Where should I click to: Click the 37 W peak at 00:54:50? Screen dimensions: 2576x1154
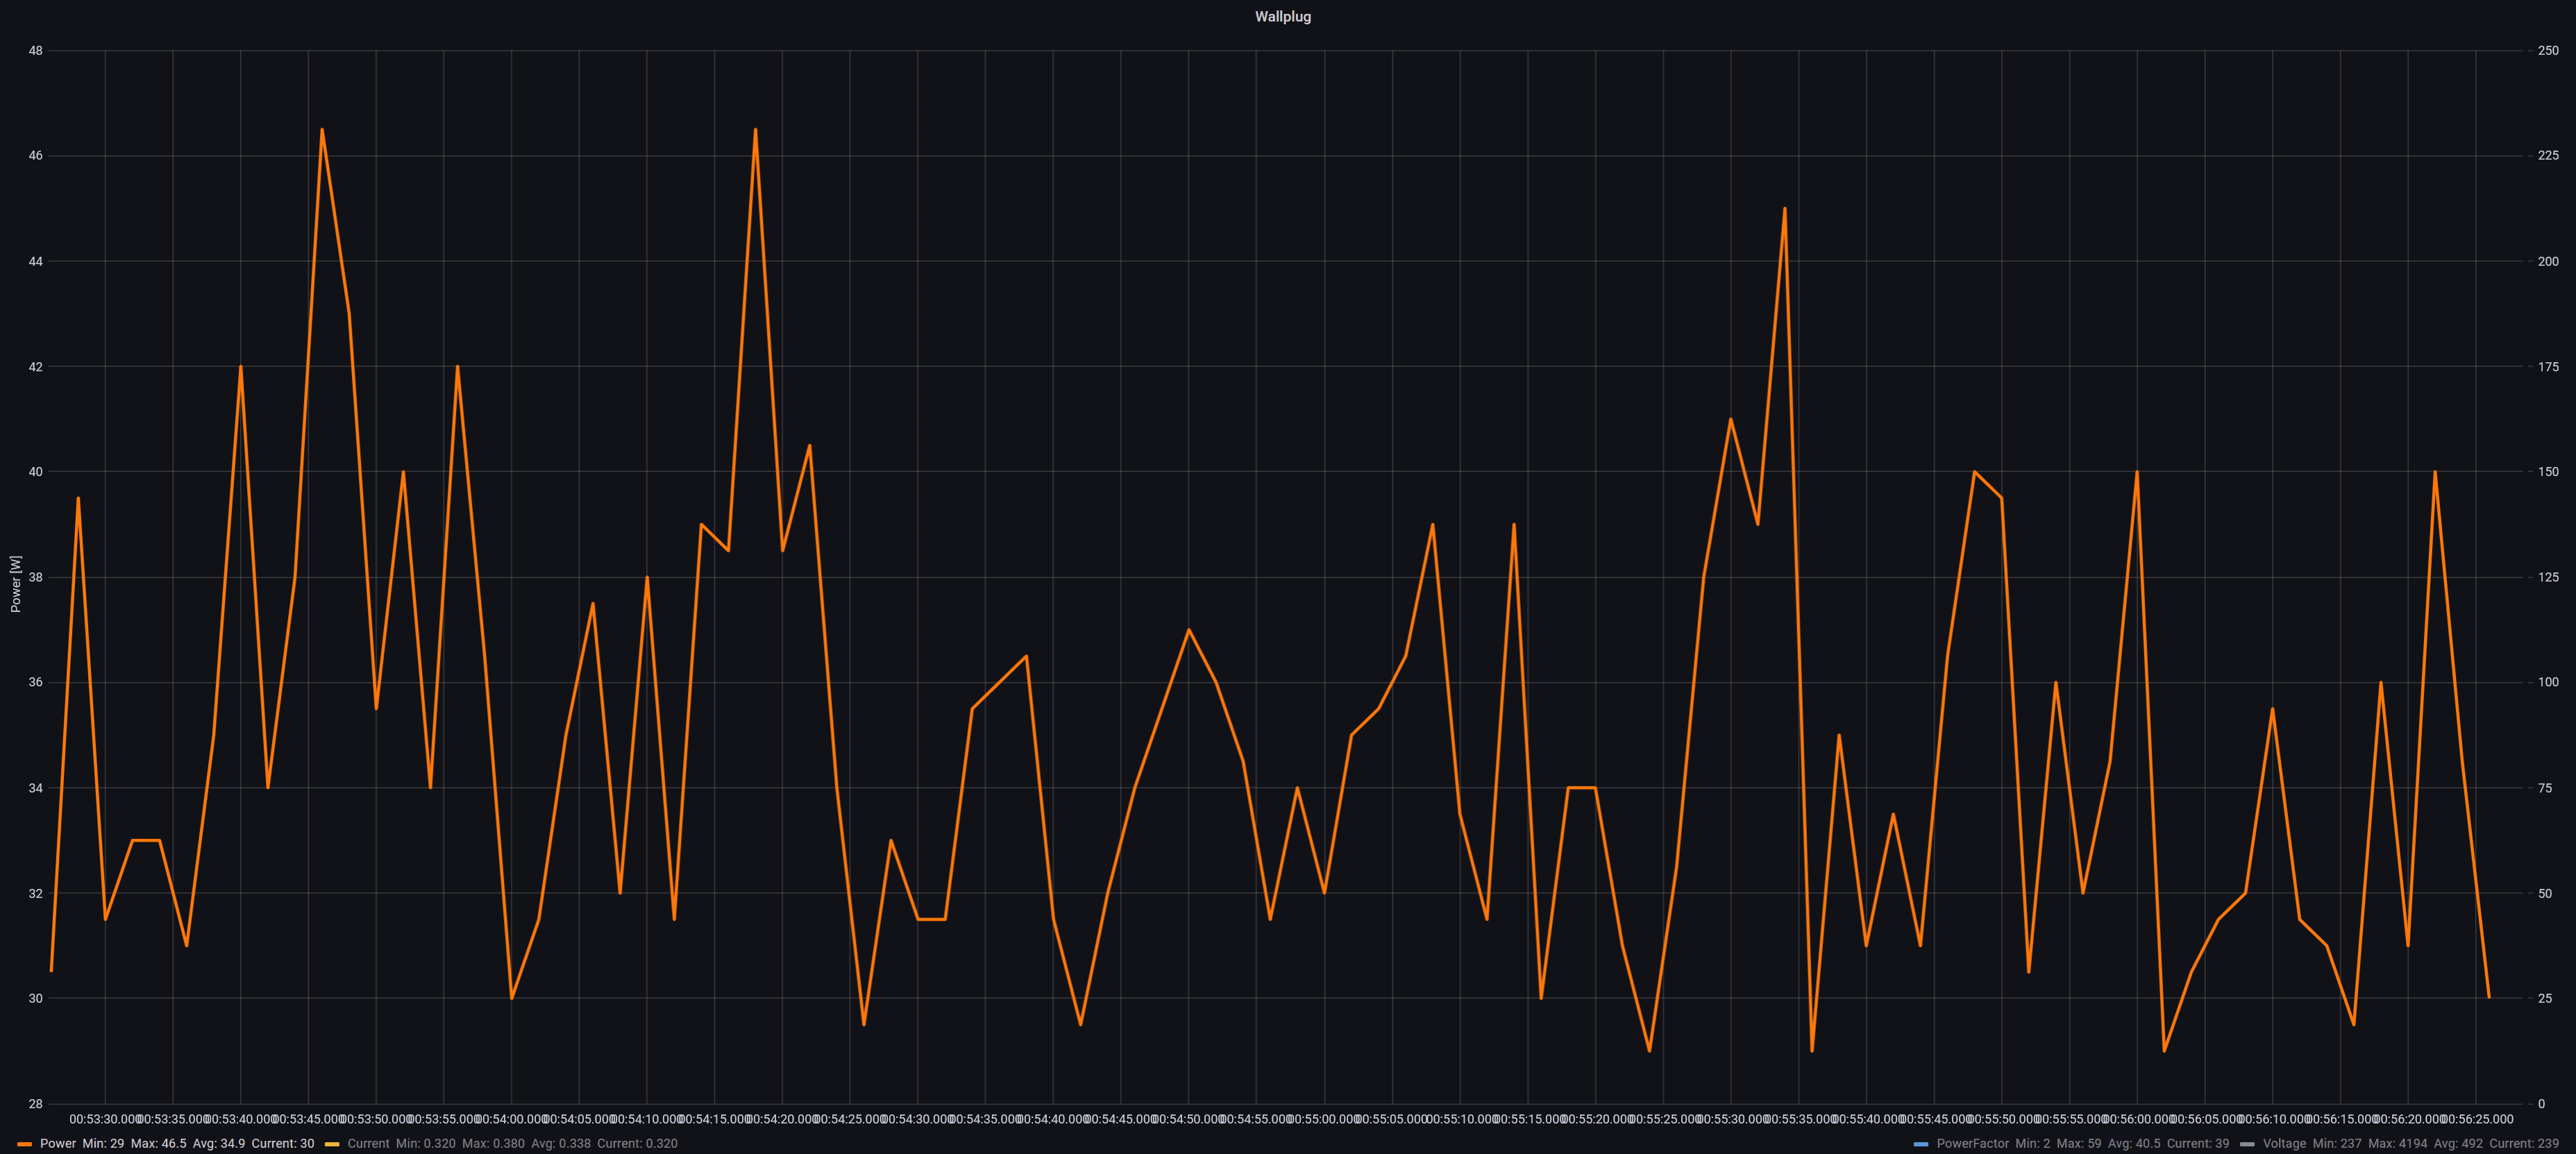click(1188, 630)
